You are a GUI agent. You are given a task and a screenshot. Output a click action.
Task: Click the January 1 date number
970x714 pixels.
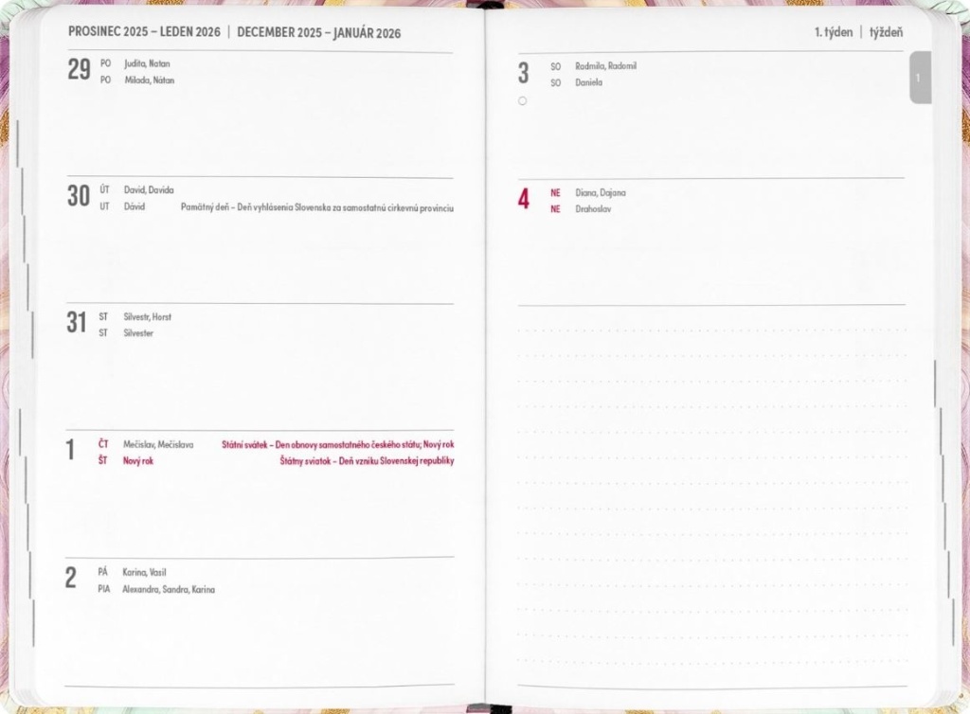[x=70, y=451]
